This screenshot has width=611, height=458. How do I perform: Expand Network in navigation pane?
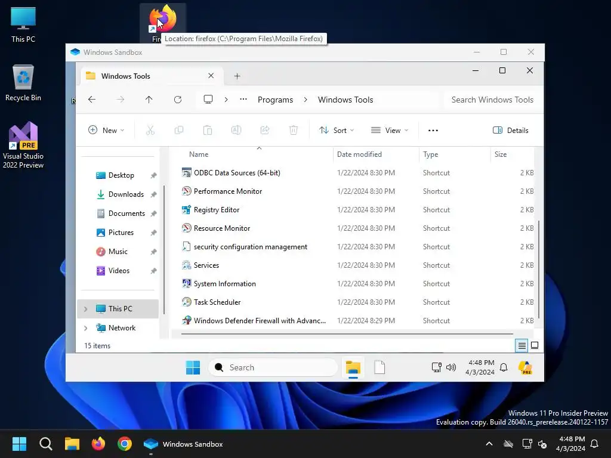86,328
